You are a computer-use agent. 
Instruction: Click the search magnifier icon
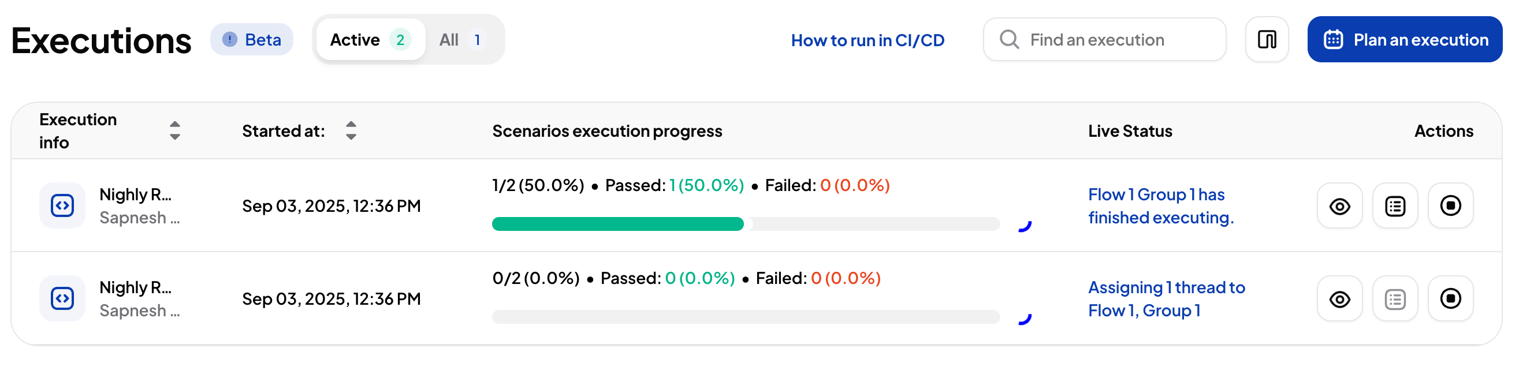(1009, 39)
